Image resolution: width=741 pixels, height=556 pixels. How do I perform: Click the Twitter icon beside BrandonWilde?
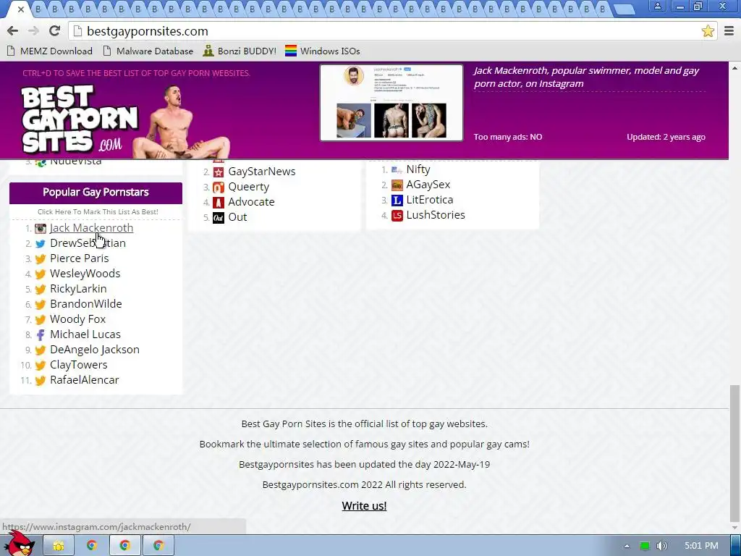[41, 305]
